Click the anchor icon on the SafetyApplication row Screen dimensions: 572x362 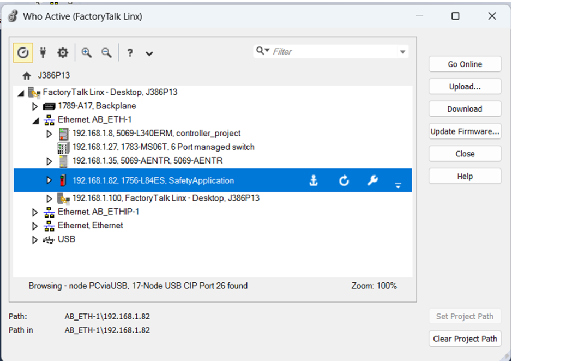coord(314,181)
